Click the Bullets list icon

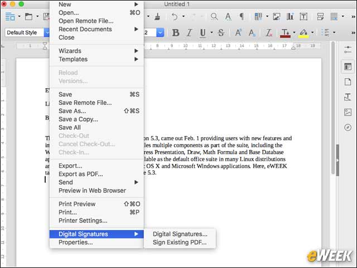point(326,32)
